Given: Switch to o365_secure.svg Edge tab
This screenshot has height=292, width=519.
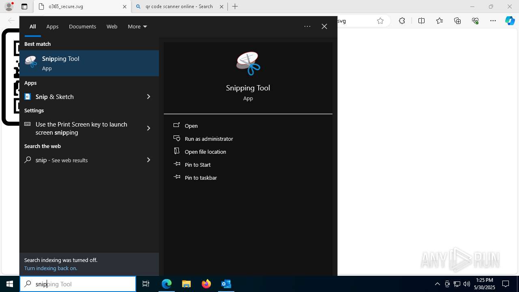Looking at the screenshot, I should pos(83,6).
